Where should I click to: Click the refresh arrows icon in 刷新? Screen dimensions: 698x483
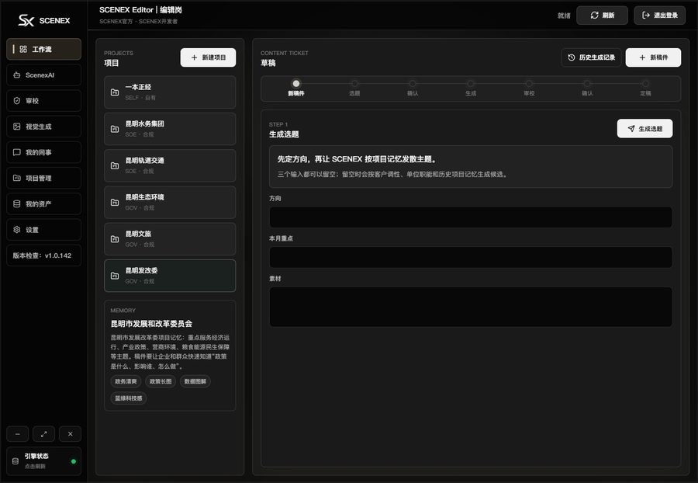click(594, 16)
